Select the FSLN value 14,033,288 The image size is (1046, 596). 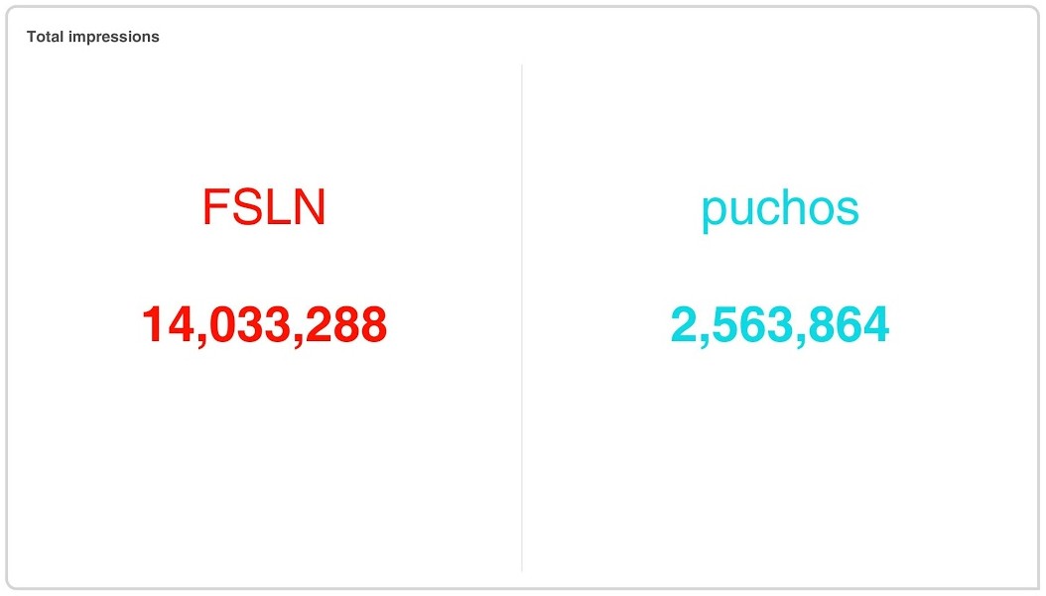coord(264,324)
